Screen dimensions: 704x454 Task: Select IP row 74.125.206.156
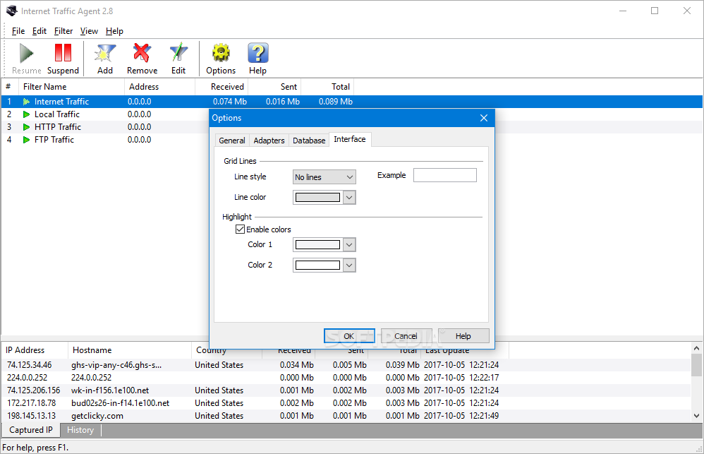coord(346,390)
